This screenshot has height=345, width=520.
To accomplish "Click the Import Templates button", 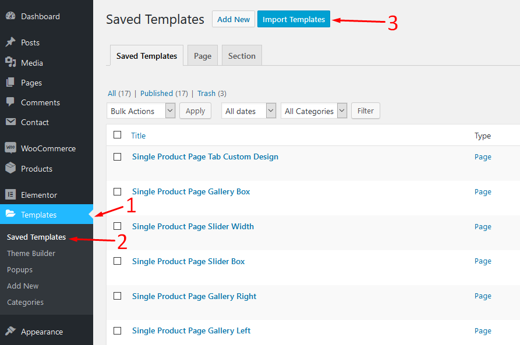I will [x=294, y=19].
